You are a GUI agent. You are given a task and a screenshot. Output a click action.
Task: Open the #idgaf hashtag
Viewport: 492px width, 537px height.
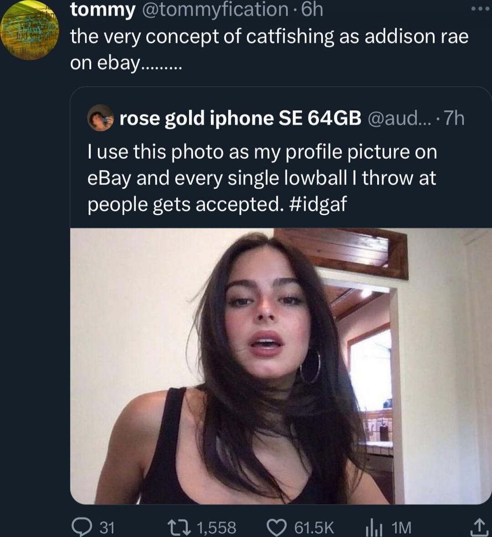[318, 204]
